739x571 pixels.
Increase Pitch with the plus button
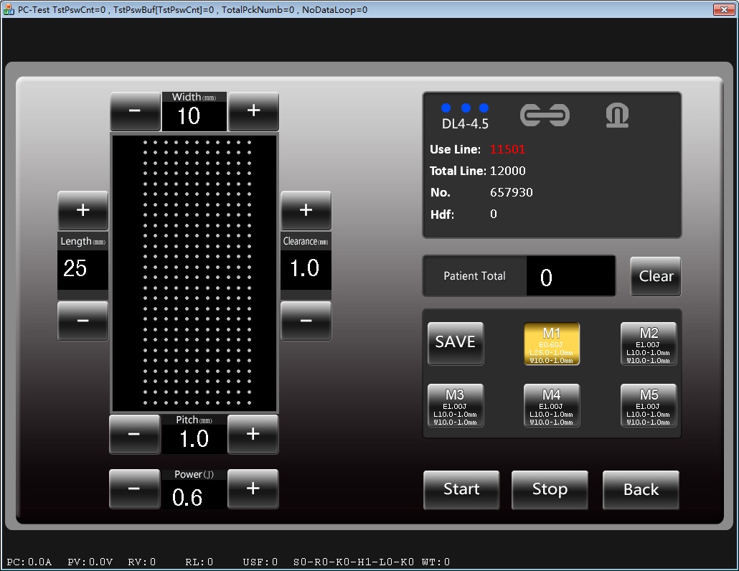[x=253, y=434]
